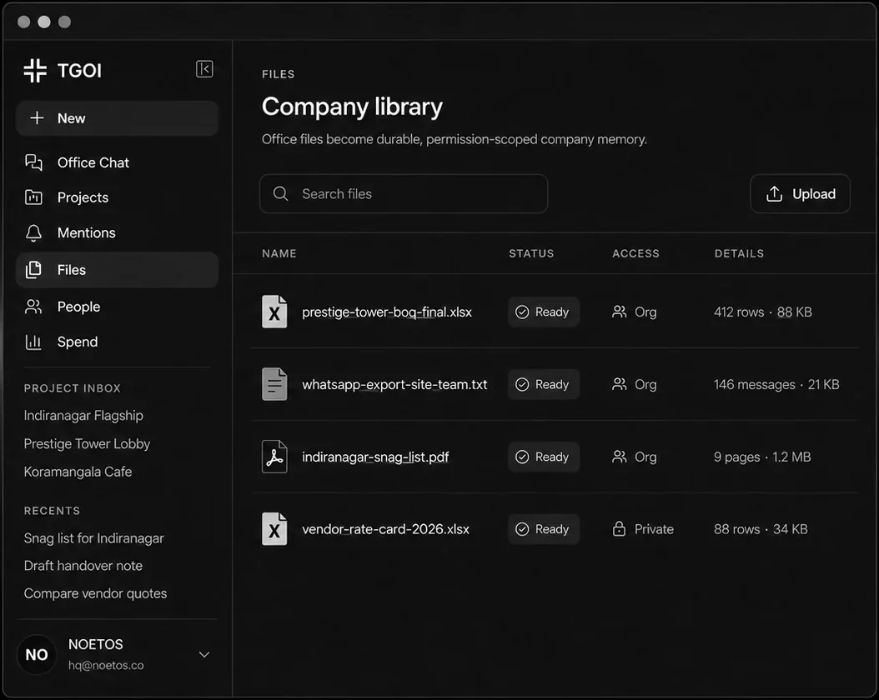Screen dimensions: 879x700
Task: Click the Excel icon for prestige-tower-boq-final.xlsx
Action: click(274, 312)
